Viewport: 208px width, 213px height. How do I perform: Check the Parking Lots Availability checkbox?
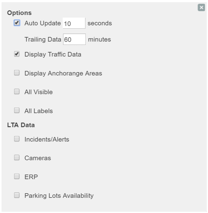[17, 195]
